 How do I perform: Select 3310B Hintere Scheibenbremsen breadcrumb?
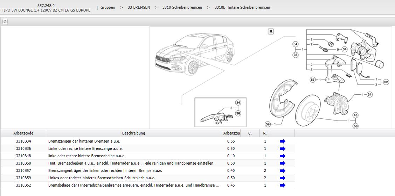tap(242, 7)
